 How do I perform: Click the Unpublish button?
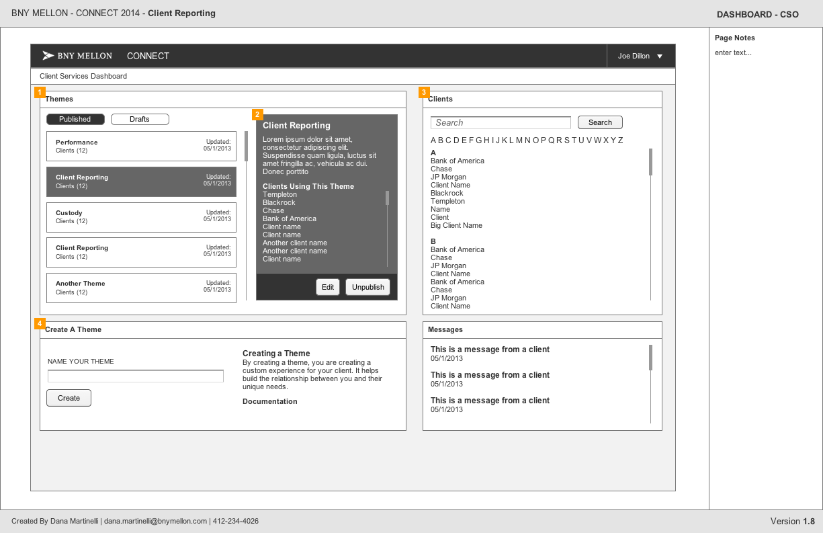[368, 287]
